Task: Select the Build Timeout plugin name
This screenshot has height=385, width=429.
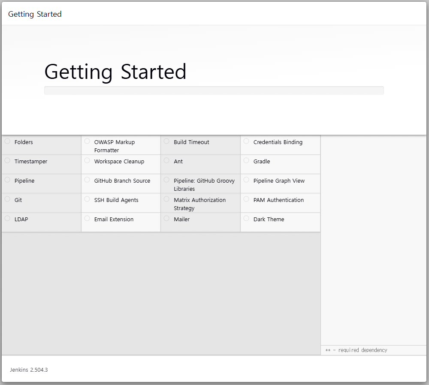Action: (x=191, y=142)
